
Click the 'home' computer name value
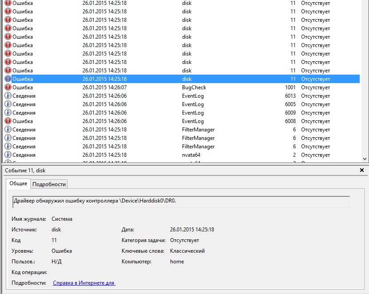pyautogui.click(x=177, y=262)
